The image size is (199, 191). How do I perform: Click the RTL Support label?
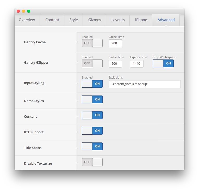34,132
